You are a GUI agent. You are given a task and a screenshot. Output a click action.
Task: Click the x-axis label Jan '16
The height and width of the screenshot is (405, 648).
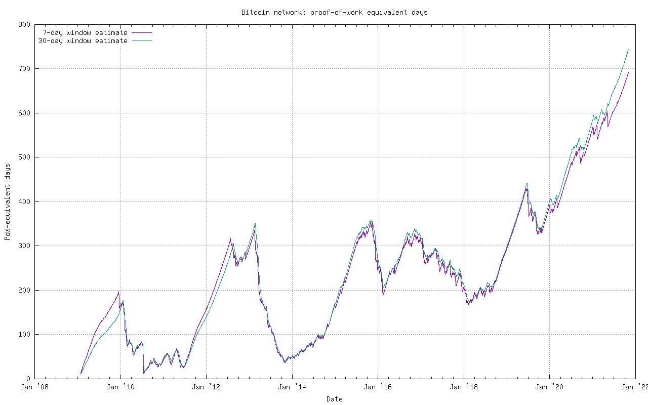coord(378,387)
